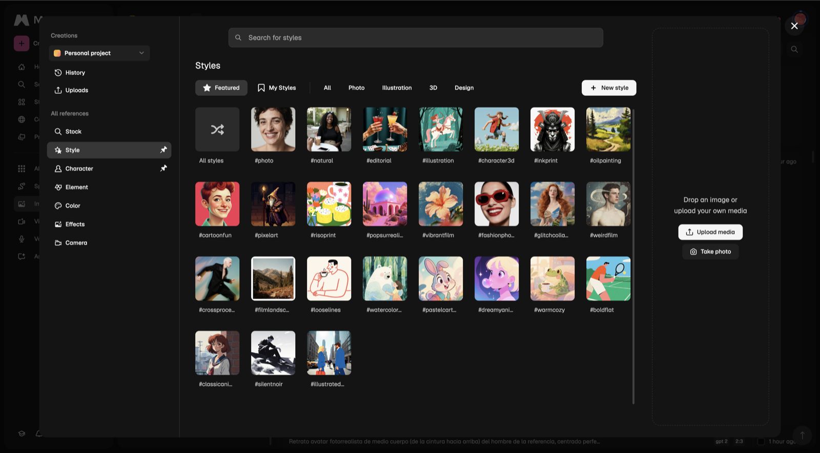Choose the mountain landscape film style thumbnail
The width and height of the screenshot is (820, 453).
(273, 278)
